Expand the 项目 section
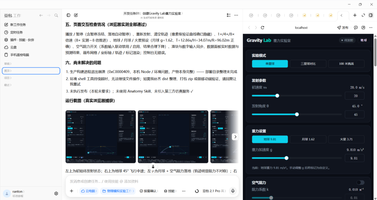Viewport: 377px width, 200px height. [x=8, y=78]
